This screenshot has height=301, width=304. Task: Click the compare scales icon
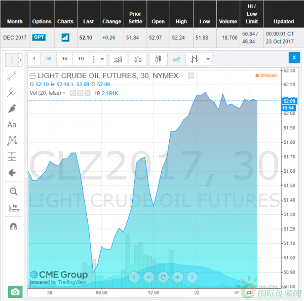[138, 59]
